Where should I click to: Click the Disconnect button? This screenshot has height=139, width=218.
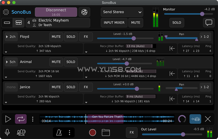[56, 12]
